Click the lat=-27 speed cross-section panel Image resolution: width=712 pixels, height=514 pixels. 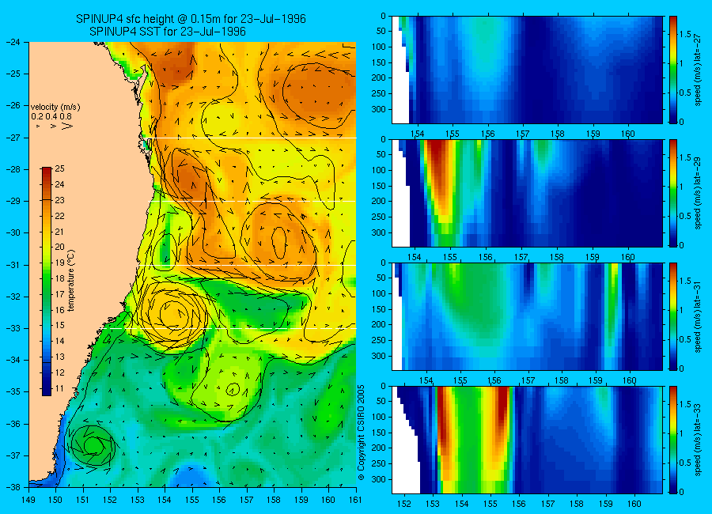coord(527,70)
